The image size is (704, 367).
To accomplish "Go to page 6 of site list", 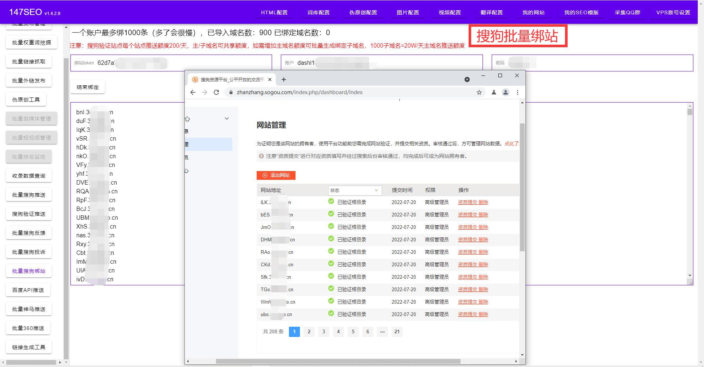I will pos(368,331).
